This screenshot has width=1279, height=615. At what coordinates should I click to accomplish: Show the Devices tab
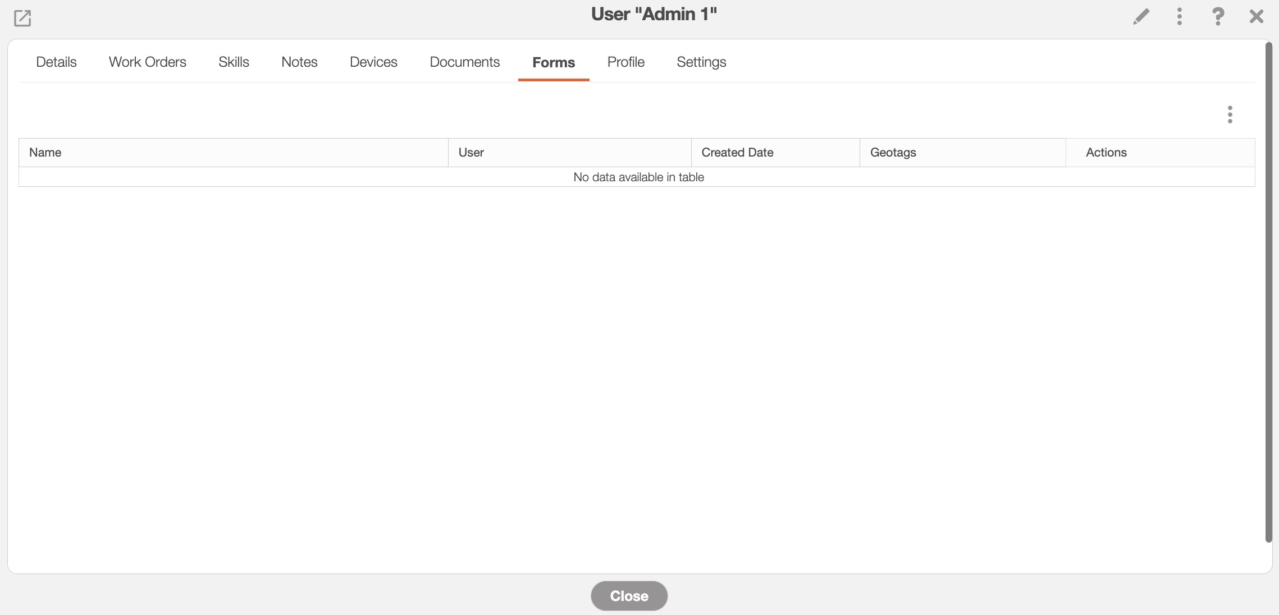(x=373, y=62)
